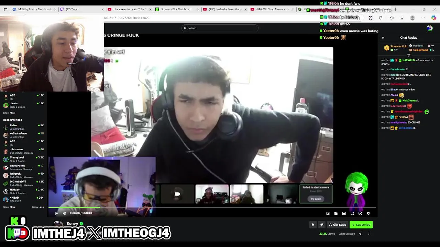Click the Kick profile avatar icon
Viewport: 440px width, 247px height.
click(x=429, y=28)
